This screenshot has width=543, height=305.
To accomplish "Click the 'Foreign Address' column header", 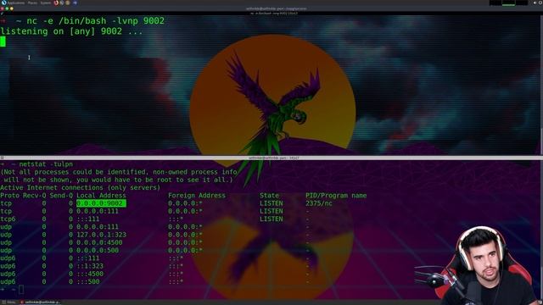I will click(x=197, y=196).
